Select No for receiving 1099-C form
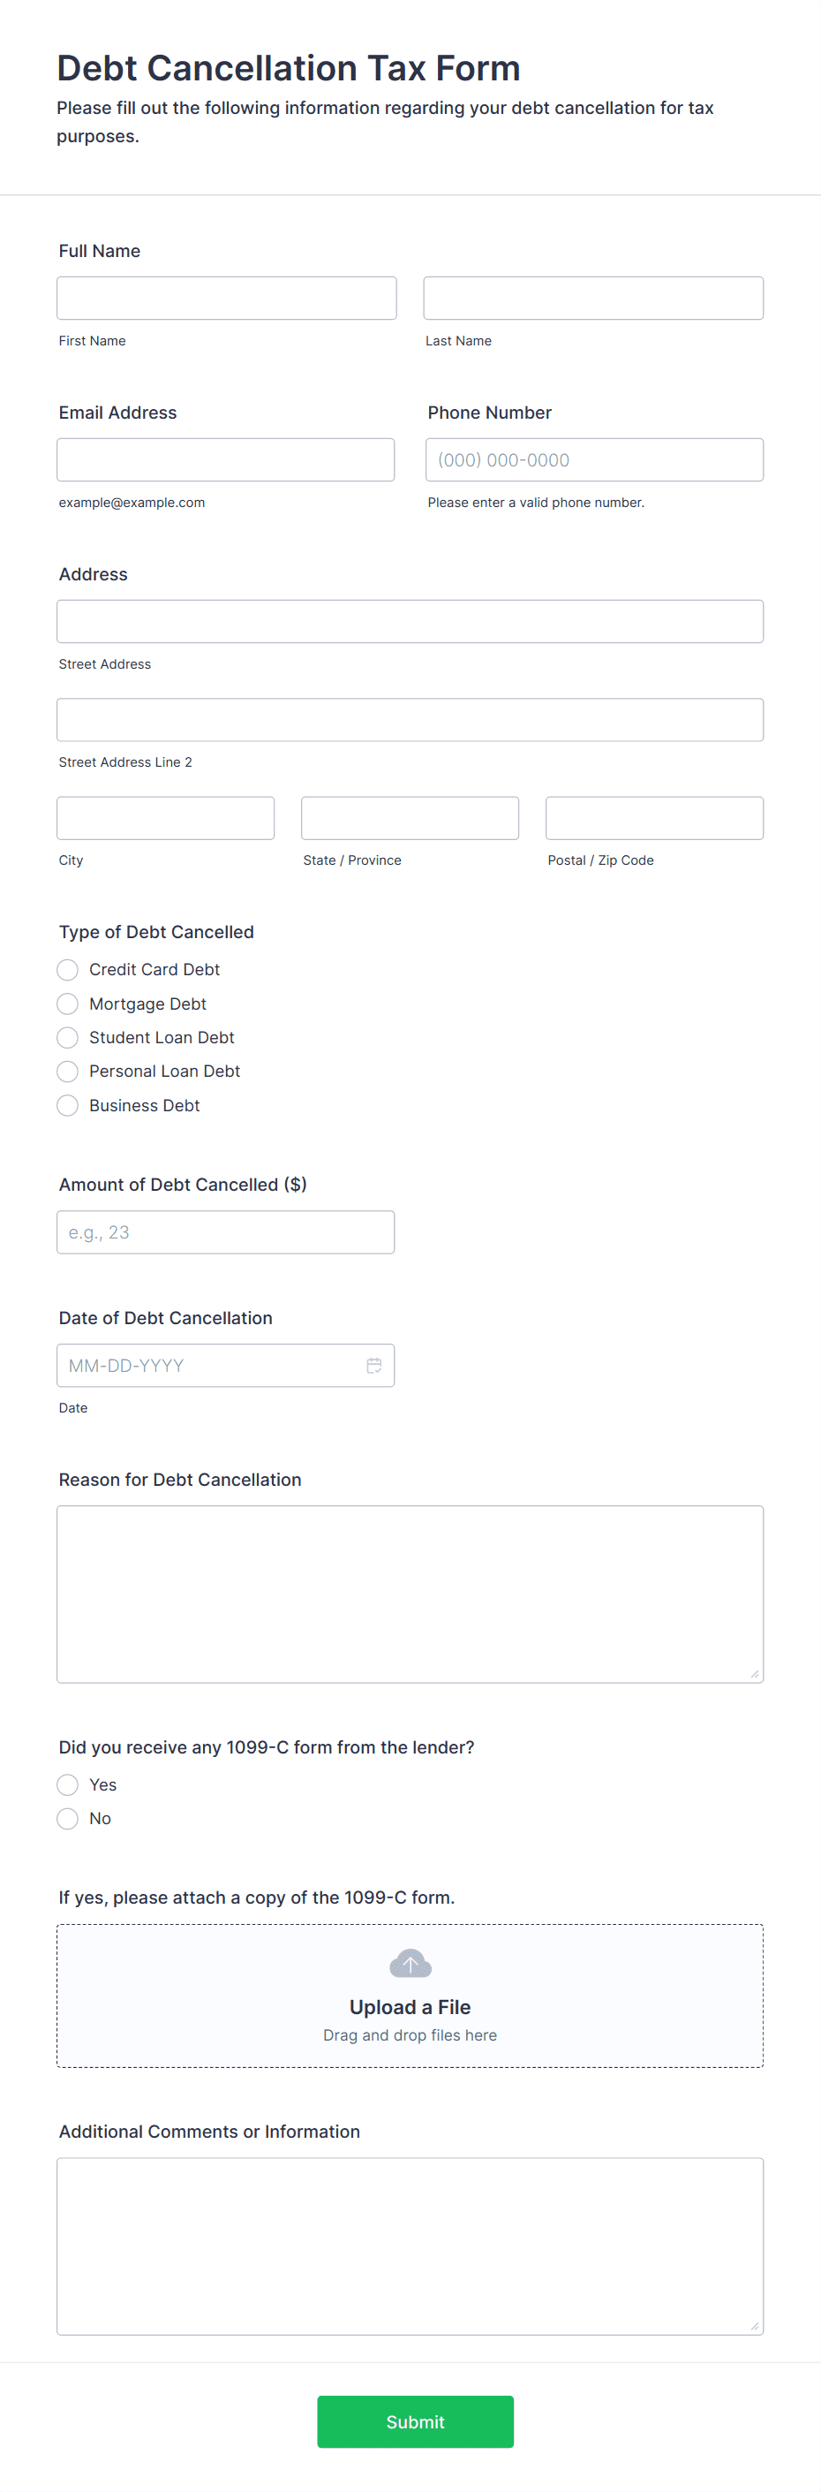821x2492 pixels. [x=67, y=1818]
